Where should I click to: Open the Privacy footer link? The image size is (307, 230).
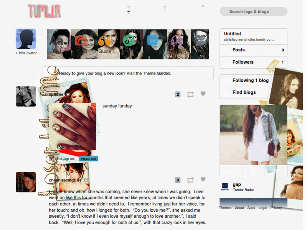click(276, 208)
